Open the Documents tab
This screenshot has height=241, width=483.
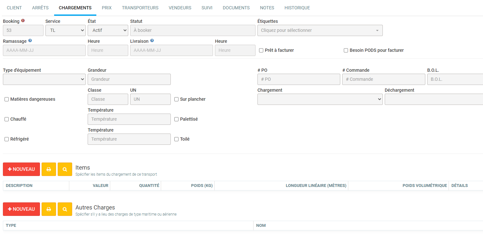(236, 8)
